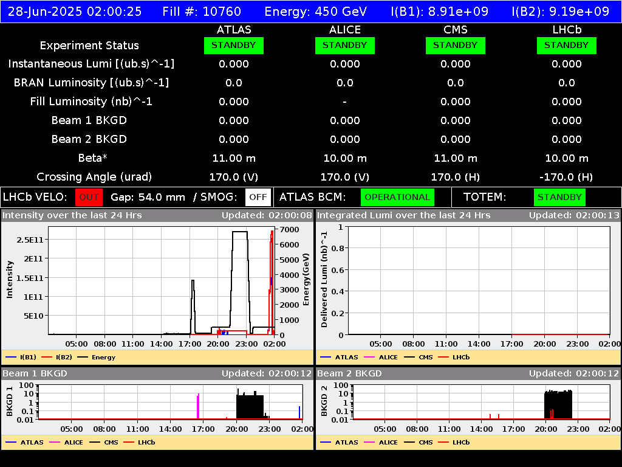The width and height of the screenshot is (622, 467).
Task: Click the black CMS block in Beam 2 BKGD
Action: pos(558,404)
